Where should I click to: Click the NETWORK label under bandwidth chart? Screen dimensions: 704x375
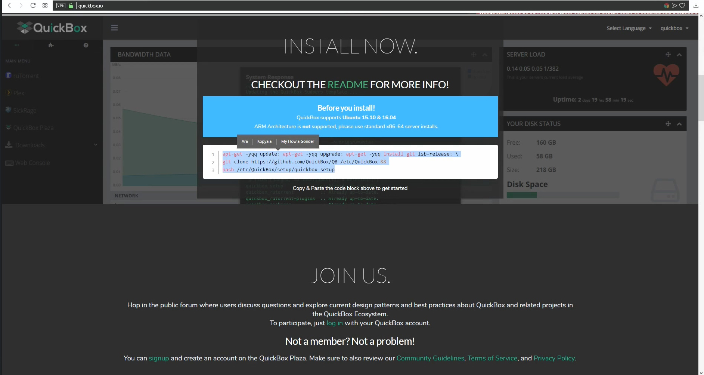click(127, 196)
